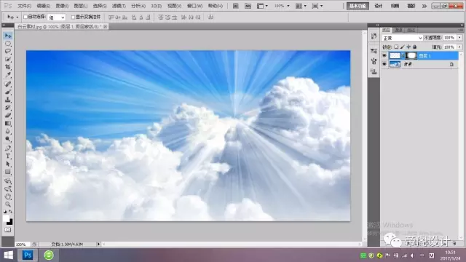Screen dimensions: 466x262
Task: Click the Auto-Align Layers icon
Action: 210,17
